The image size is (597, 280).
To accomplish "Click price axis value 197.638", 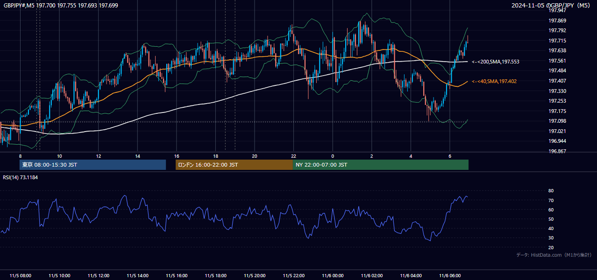I will (x=557, y=50).
